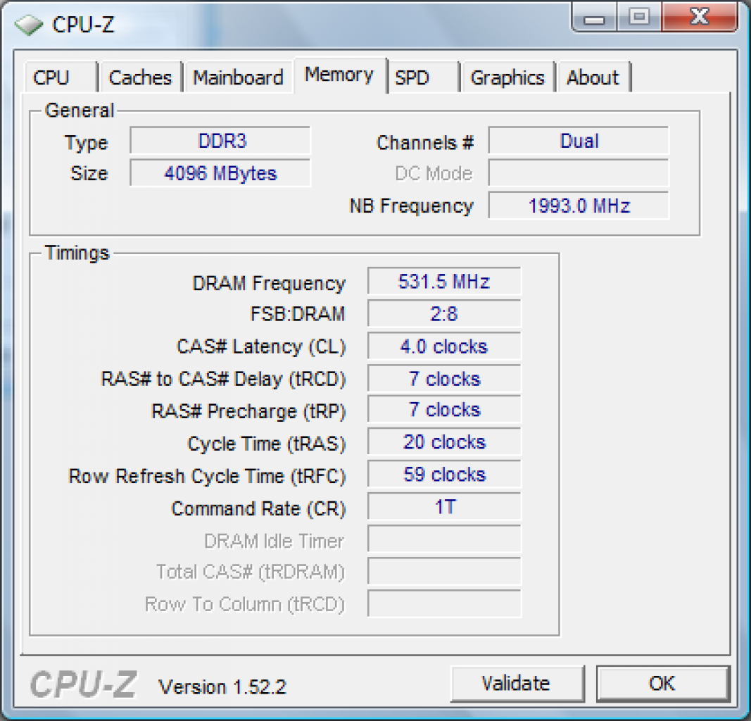Select the CAS# Latency 4.0 clocks value
The image size is (751, 721).
point(444,346)
